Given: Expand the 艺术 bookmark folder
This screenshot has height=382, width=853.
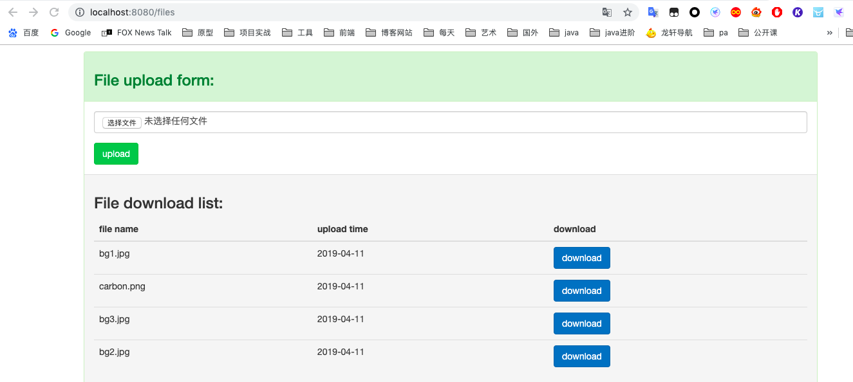Looking at the screenshot, I should 481,33.
